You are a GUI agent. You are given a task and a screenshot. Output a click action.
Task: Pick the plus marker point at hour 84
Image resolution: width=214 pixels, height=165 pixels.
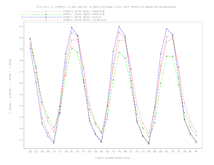coord(196,132)
